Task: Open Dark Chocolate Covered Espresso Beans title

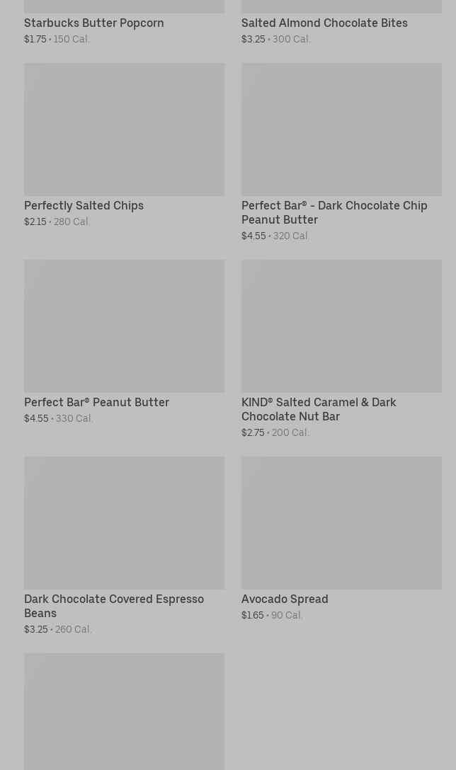Action: coord(113,606)
